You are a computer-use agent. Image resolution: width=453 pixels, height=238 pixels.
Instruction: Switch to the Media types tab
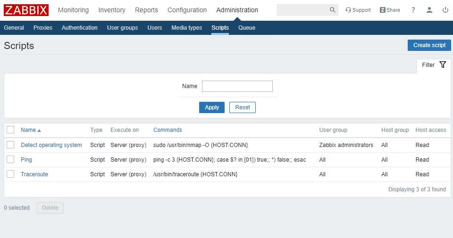point(186,28)
